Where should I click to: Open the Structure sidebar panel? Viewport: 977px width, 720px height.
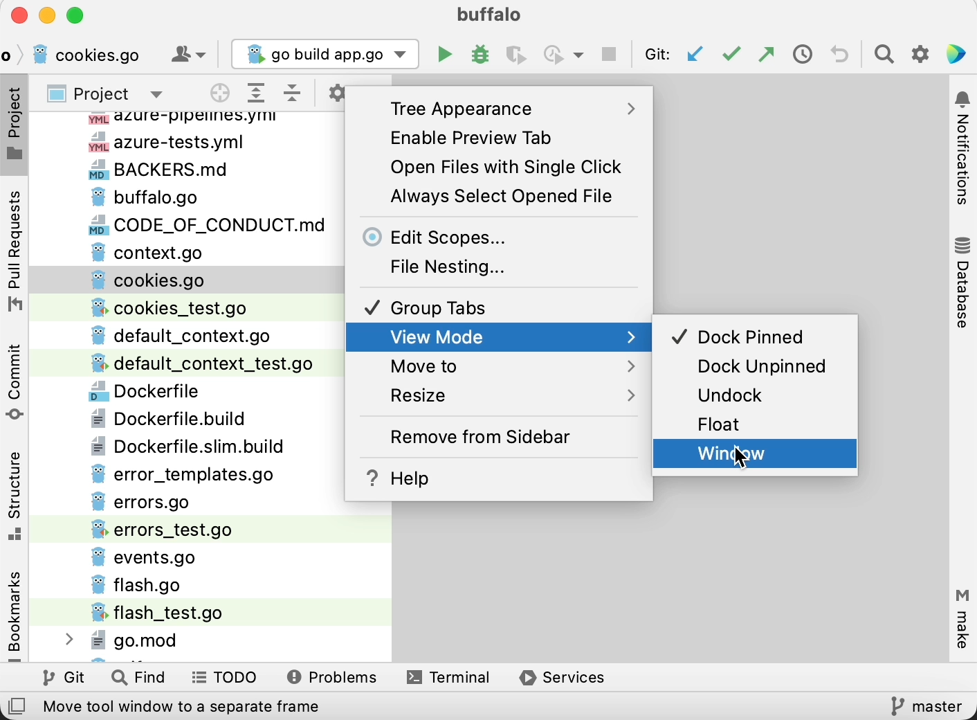pyautogui.click(x=15, y=496)
